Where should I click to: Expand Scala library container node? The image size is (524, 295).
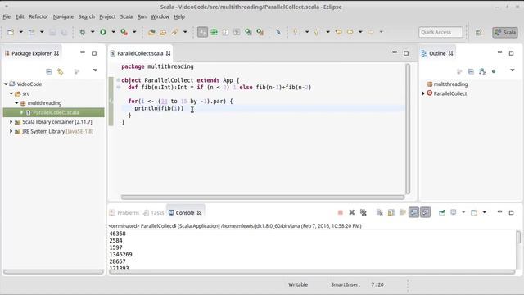[x=11, y=122]
